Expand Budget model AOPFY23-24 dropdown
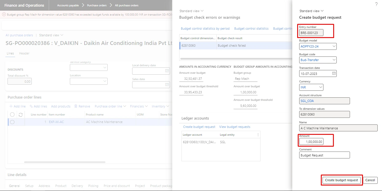382x191 pixels. click(x=334, y=46)
